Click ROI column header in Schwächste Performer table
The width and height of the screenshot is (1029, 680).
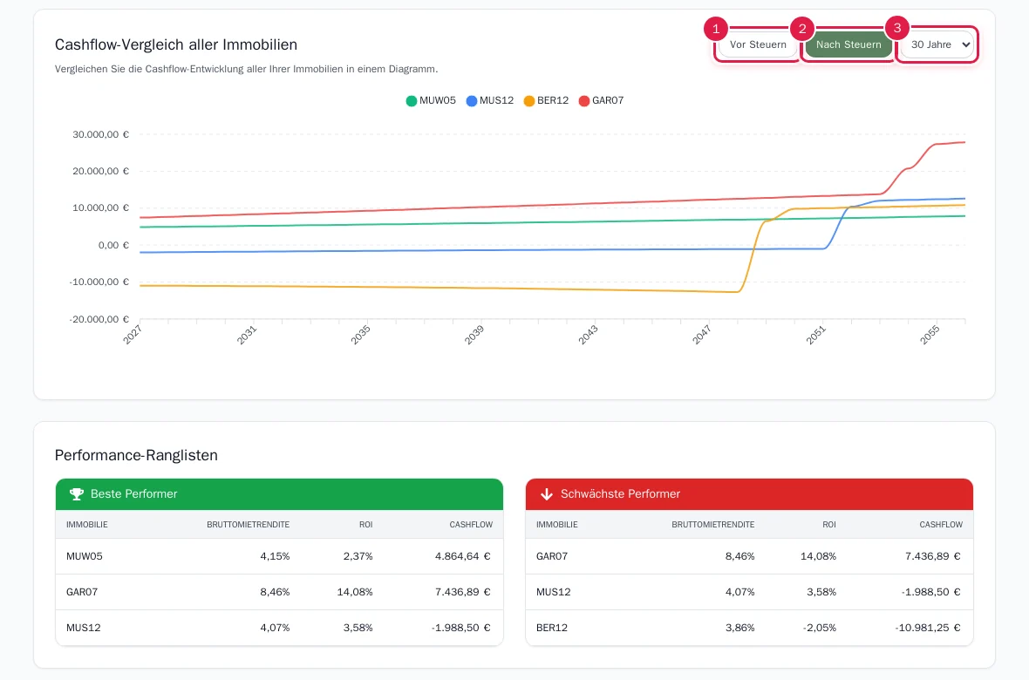click(x=828, y=525)
